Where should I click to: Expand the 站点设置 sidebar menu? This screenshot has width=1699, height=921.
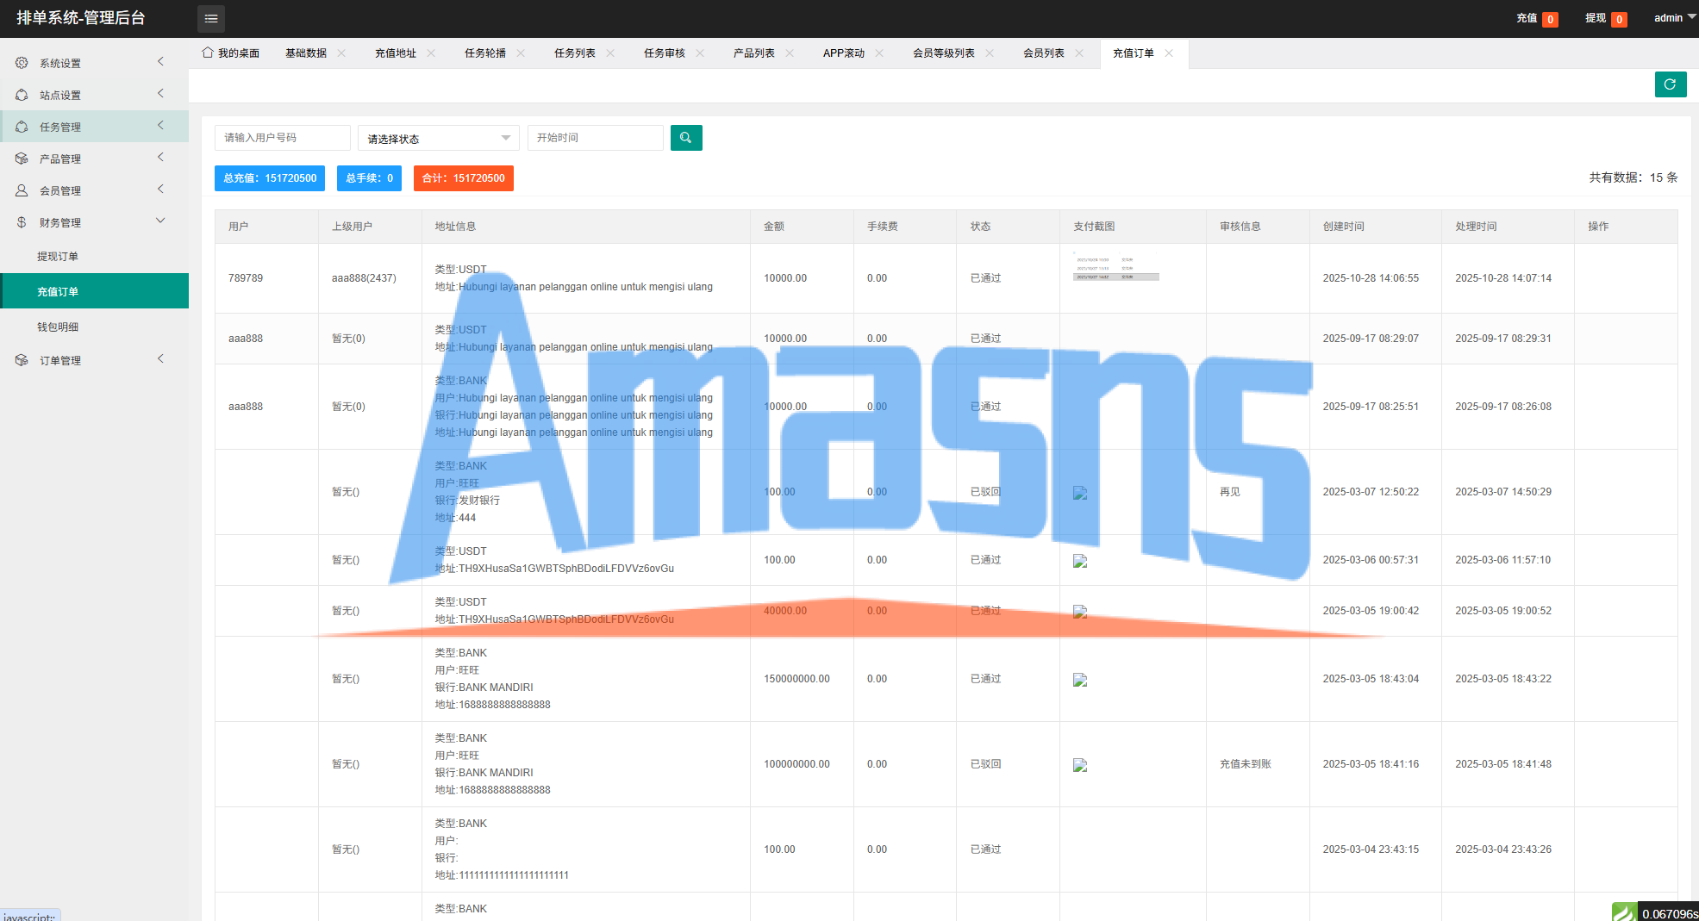point(93,95)
